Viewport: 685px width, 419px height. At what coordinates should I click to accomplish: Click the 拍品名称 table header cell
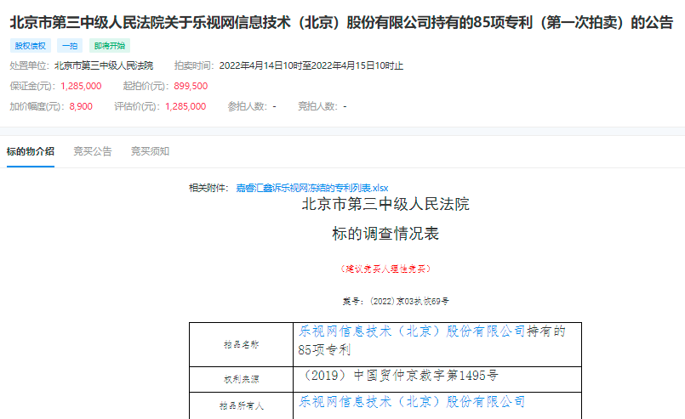tap(241, 344)
